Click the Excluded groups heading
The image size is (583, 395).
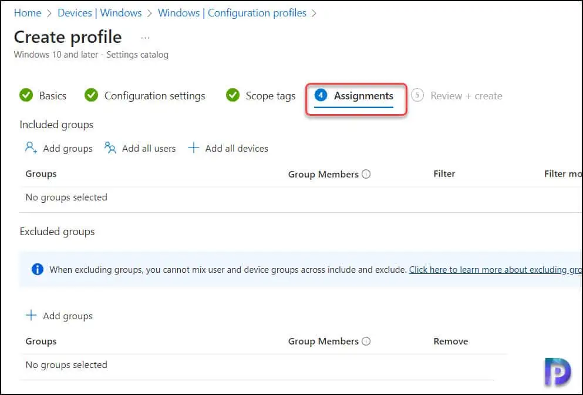58,232
